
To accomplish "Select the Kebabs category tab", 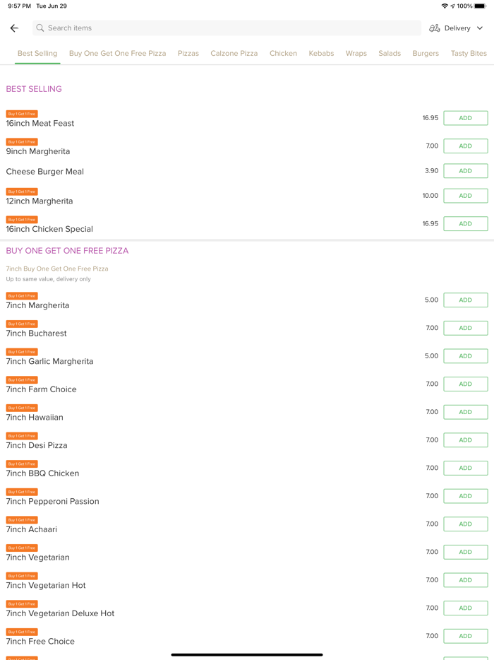I will [x=321, y=53].
